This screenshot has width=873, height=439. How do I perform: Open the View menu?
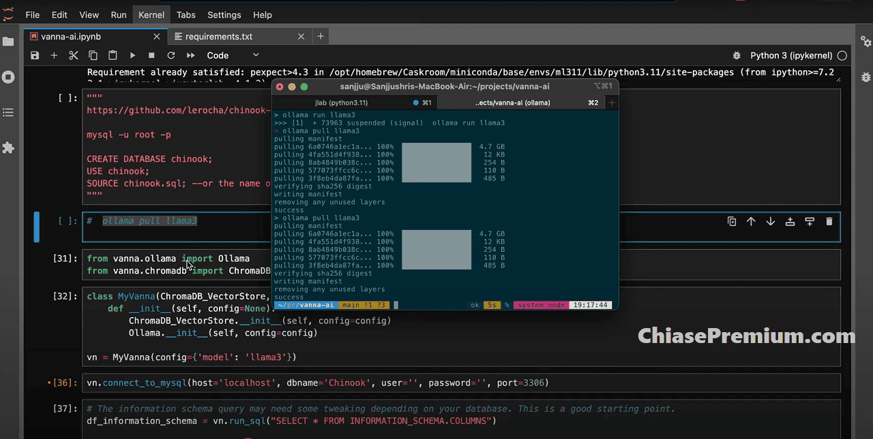point(89,14)
